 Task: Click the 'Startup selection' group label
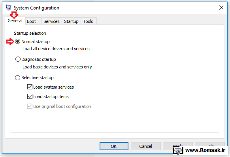point(30,33)
